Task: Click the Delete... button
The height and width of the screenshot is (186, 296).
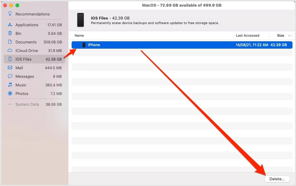Action: click(277, 179)
